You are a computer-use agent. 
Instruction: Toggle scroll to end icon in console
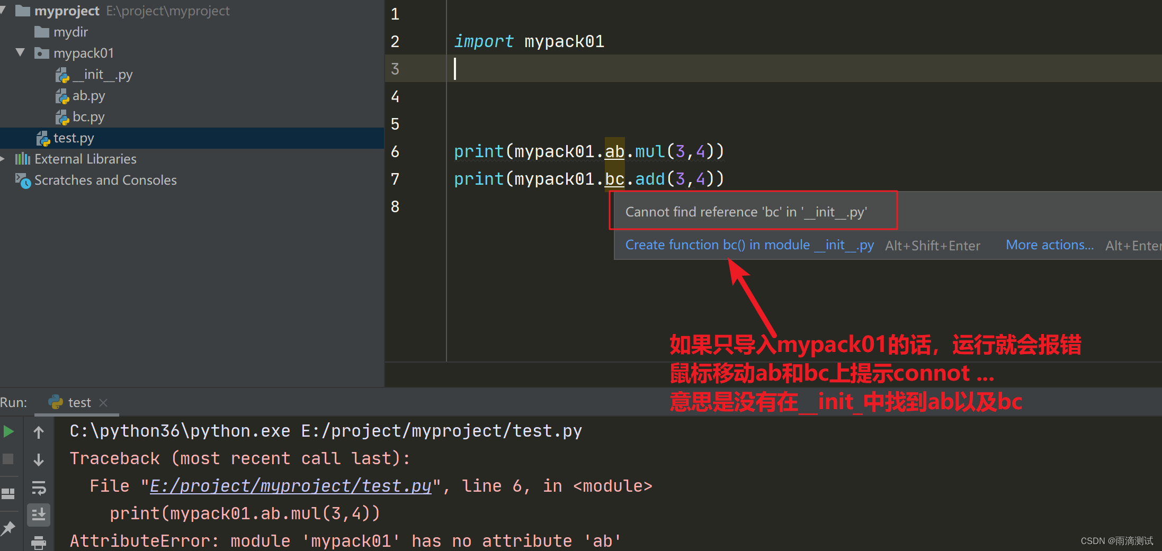39,514
